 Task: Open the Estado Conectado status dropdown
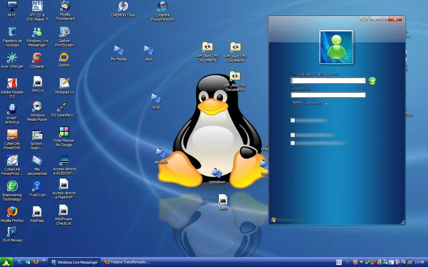tap(316, 103)
